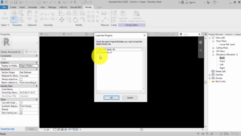
Task: Toggle the Properties palette ribbon button
Action: click(x=14, y=20)
